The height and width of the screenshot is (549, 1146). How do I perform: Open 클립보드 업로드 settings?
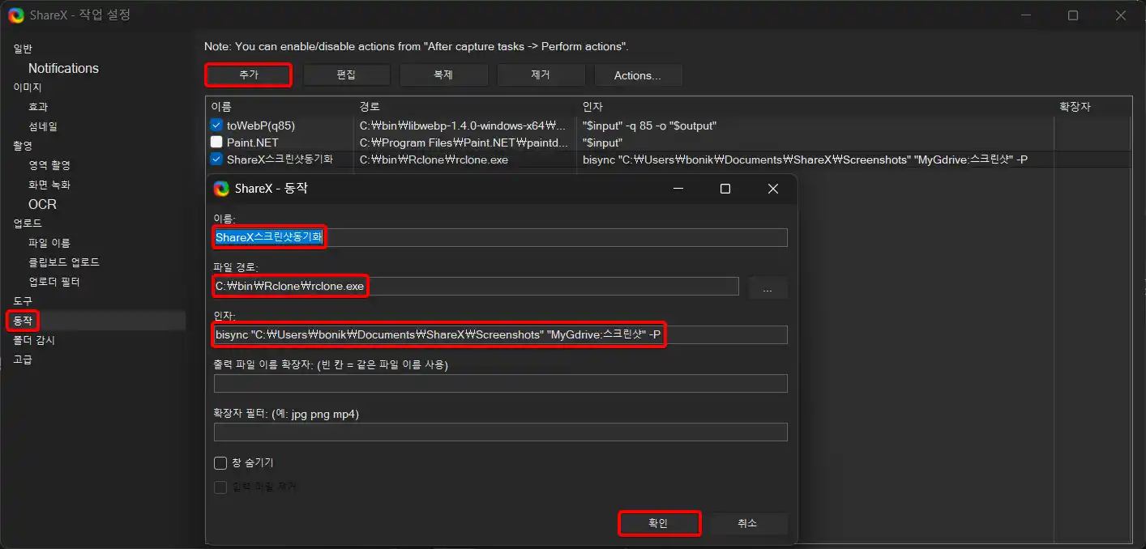click(x=64, y=262)
